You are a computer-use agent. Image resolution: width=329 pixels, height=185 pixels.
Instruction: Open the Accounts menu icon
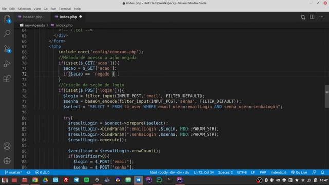coord(7,146)
